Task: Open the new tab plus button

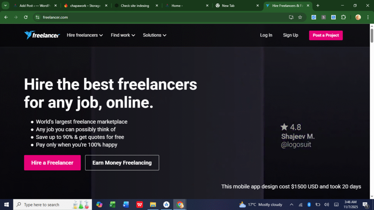Action: pos(318,5)
